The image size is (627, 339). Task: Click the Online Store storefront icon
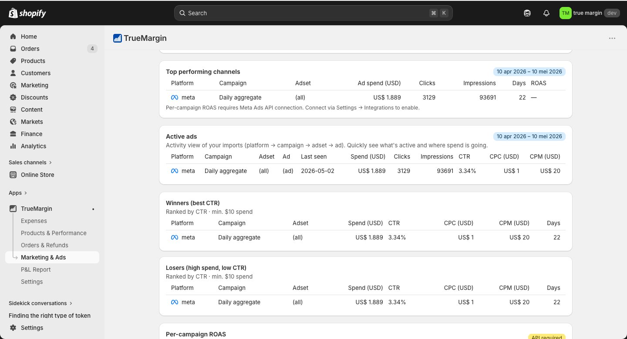point(13,175)
